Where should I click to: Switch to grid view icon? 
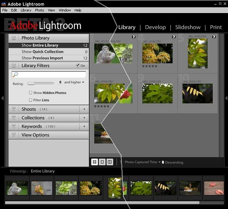[x=94, y=162]
